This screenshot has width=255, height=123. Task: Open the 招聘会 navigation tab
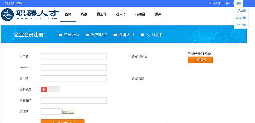point(140,14)
